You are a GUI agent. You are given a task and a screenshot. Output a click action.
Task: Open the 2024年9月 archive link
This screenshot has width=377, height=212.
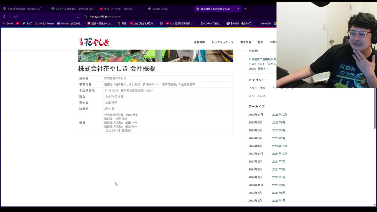pyautogui.click(x=255, y=162)
